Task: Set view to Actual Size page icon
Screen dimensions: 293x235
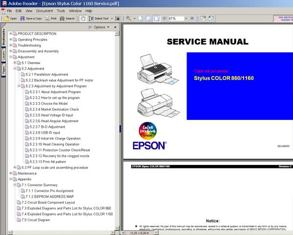Action: coord(141,19)
